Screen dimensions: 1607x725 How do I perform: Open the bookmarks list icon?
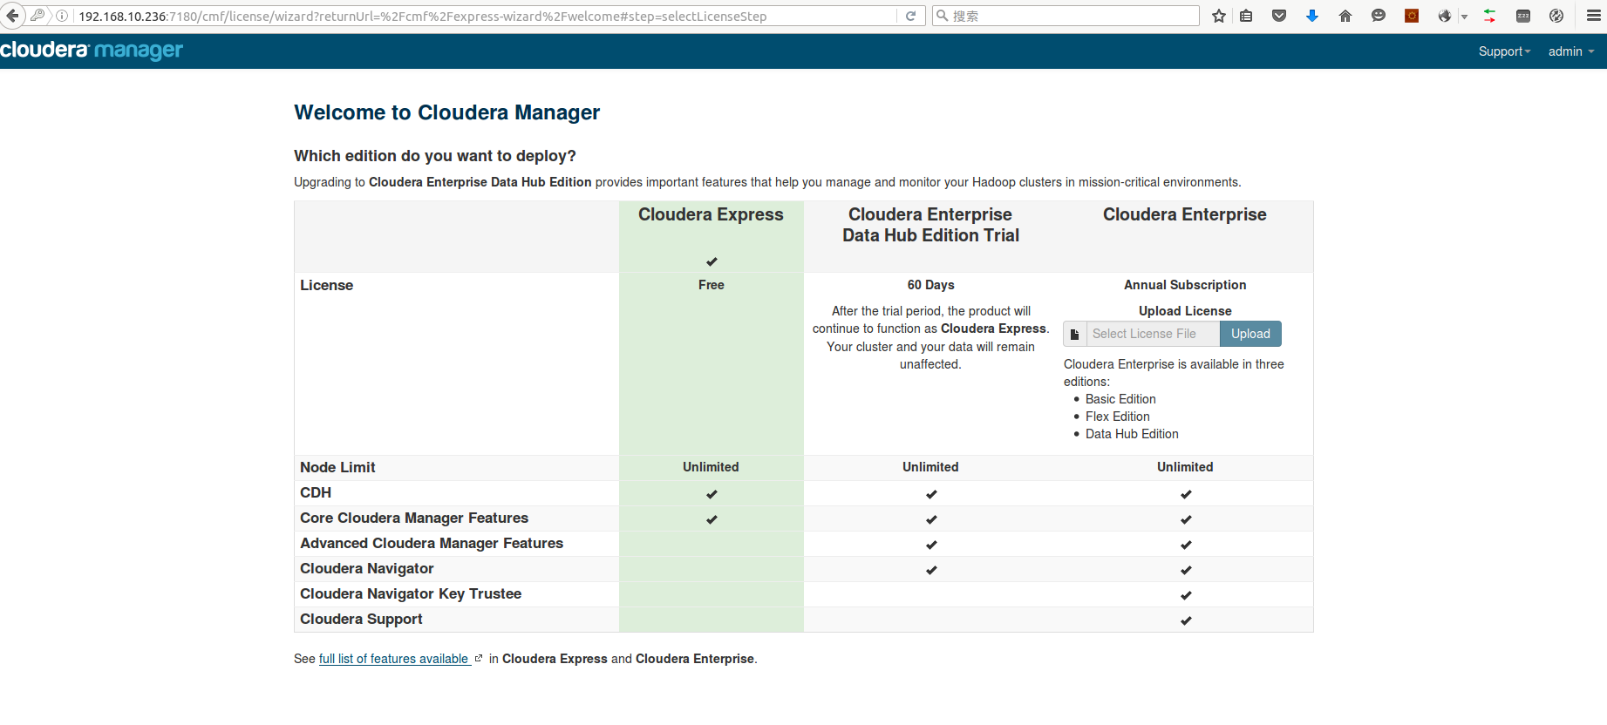pyautogui.click(x=1246, y=16)
